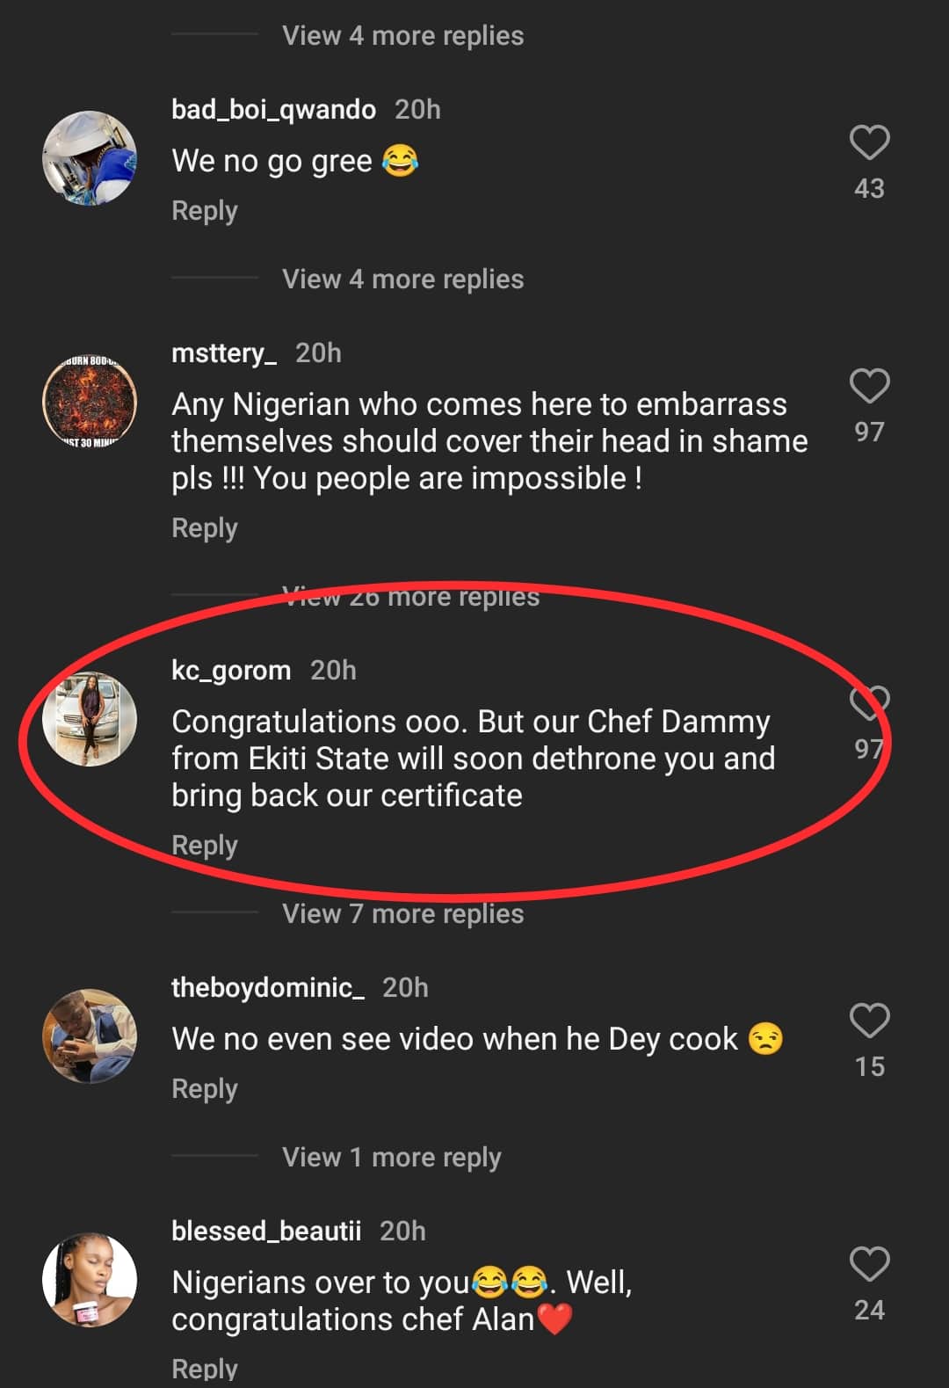Expand 4 more replies under bad_boi_qwando's comment
Viewport: 949px width, 1388px height.
click(402, 280)
